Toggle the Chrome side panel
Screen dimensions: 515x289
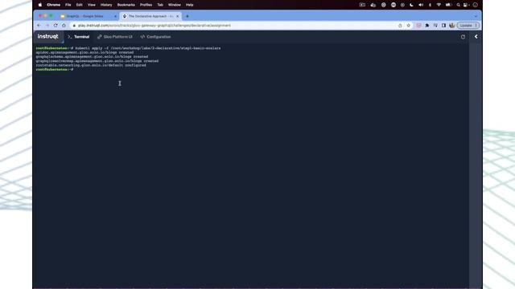click(x=443, y=25)
